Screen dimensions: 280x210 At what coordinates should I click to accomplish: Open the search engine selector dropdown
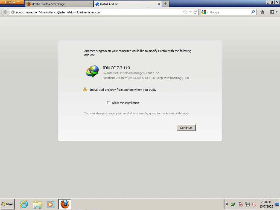click(x=205, y=12)
